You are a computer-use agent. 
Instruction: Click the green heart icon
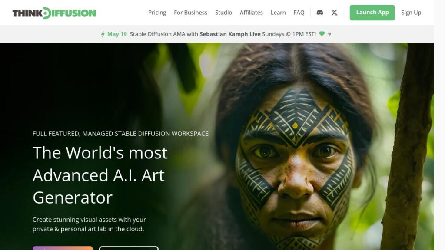pos(322,34)
